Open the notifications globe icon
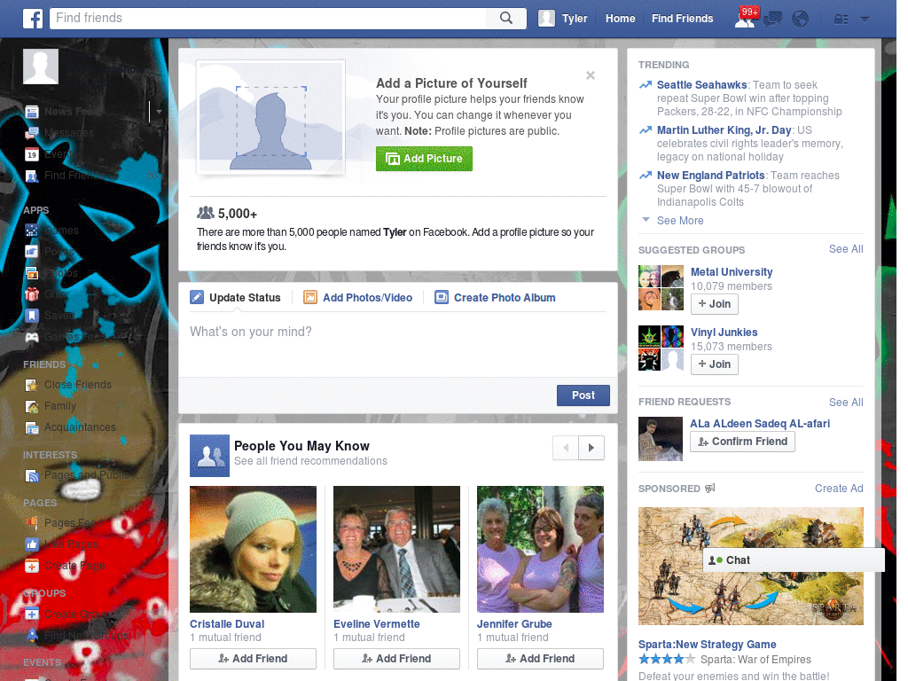Image resolution: width=908 pixels, height=681 pixels. [801, 20]
